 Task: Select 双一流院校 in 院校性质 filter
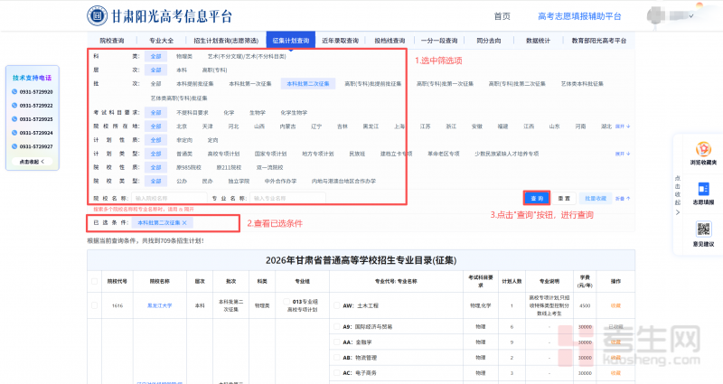[x=269, y=167]
